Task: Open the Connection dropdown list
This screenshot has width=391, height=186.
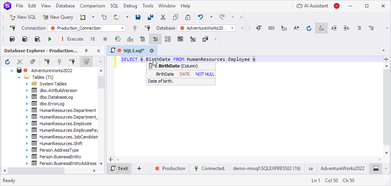Action: click(122, 28)
